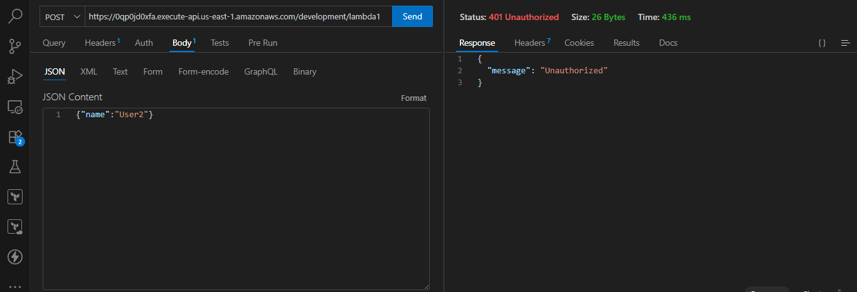Select the Form-encode body type

(203, 71)
